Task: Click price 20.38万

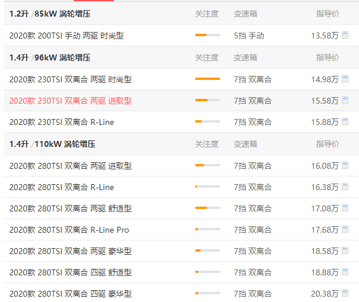Action: click(325, 294)
